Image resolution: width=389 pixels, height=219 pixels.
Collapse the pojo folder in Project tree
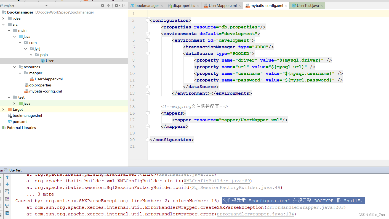(31, 55)
